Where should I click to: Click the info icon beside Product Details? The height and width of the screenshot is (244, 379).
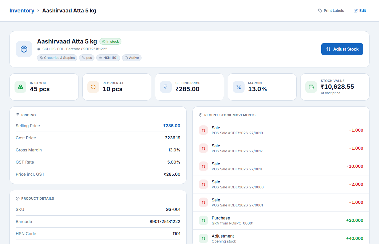coord(17,198)
